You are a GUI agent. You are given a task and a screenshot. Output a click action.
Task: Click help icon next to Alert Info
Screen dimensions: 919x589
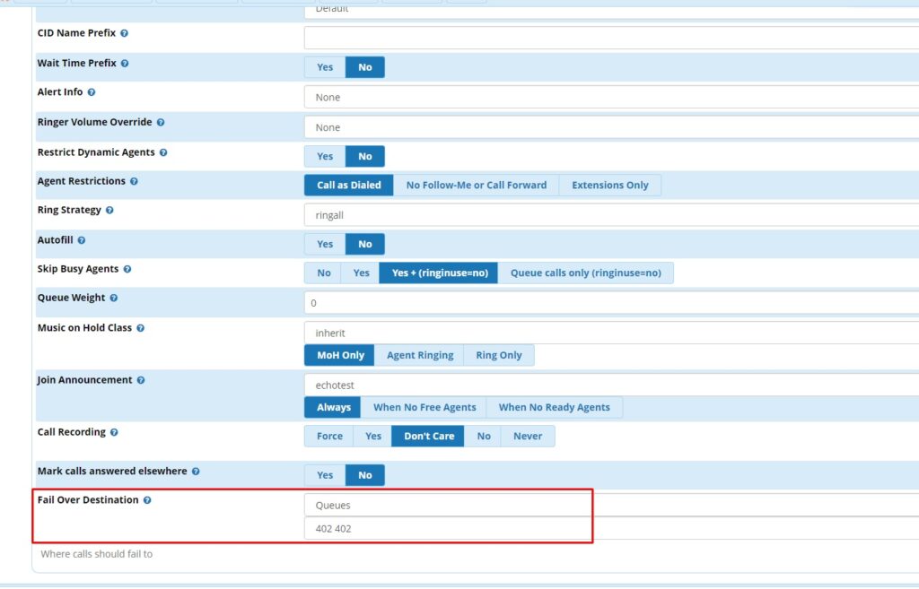click(x=92, y=92)
